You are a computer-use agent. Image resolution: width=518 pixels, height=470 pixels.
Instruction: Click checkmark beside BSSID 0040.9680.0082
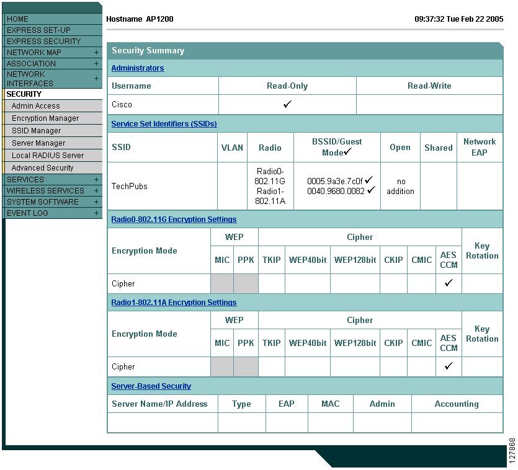click(x=372, y=190)
